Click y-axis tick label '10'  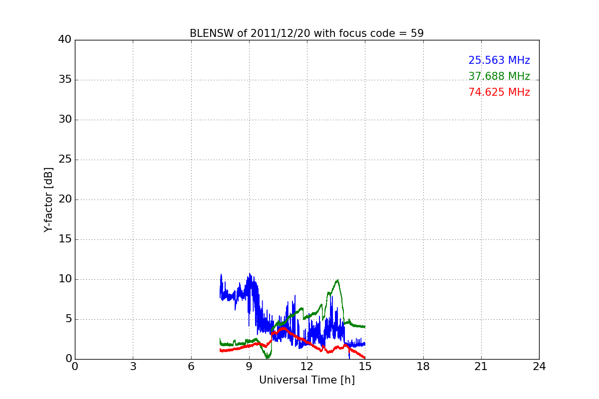(x=65, y=279)
